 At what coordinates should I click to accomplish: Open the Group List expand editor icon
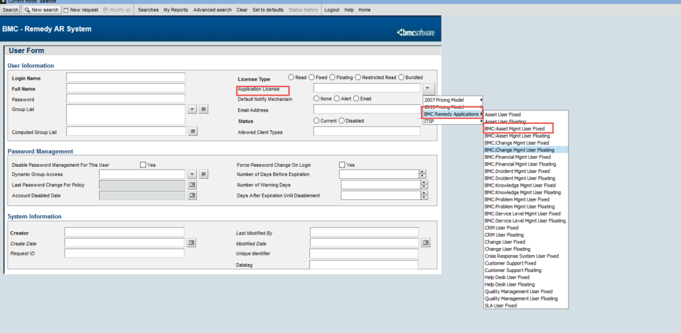pyautogui.click(x=204, y=109)
